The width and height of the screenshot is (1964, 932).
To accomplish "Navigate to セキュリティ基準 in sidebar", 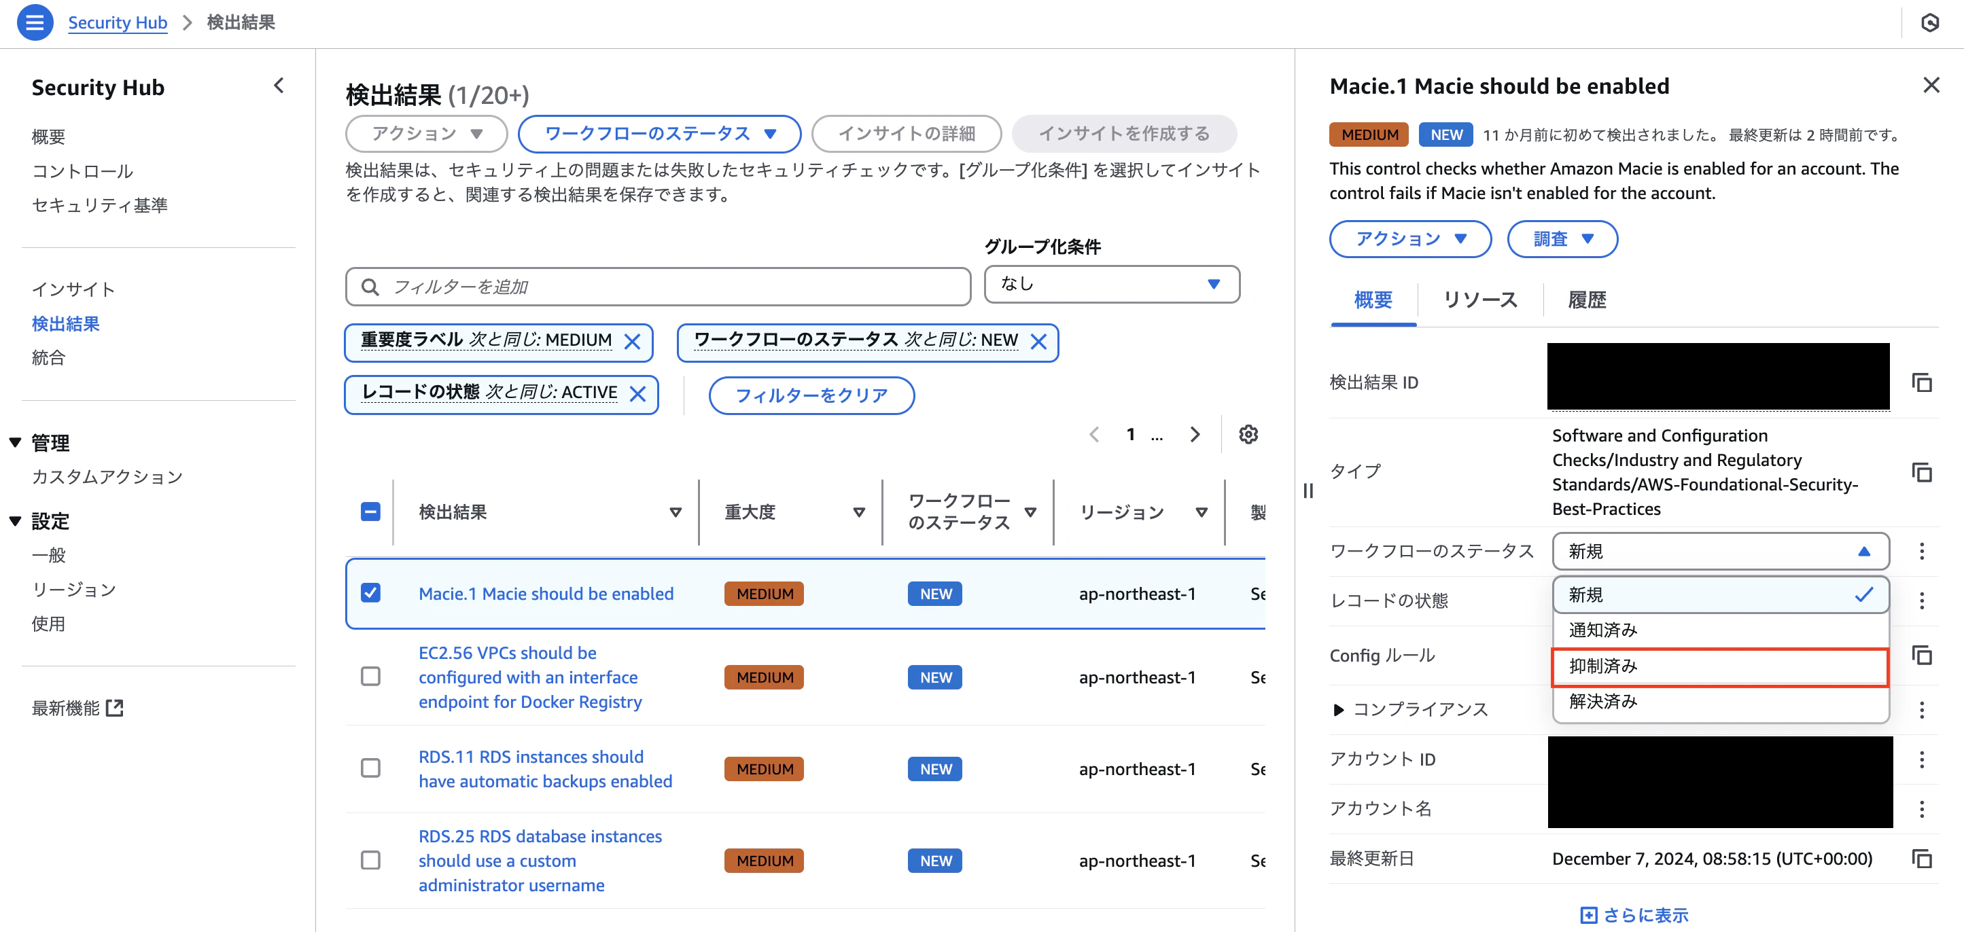I will pos(99,206).
